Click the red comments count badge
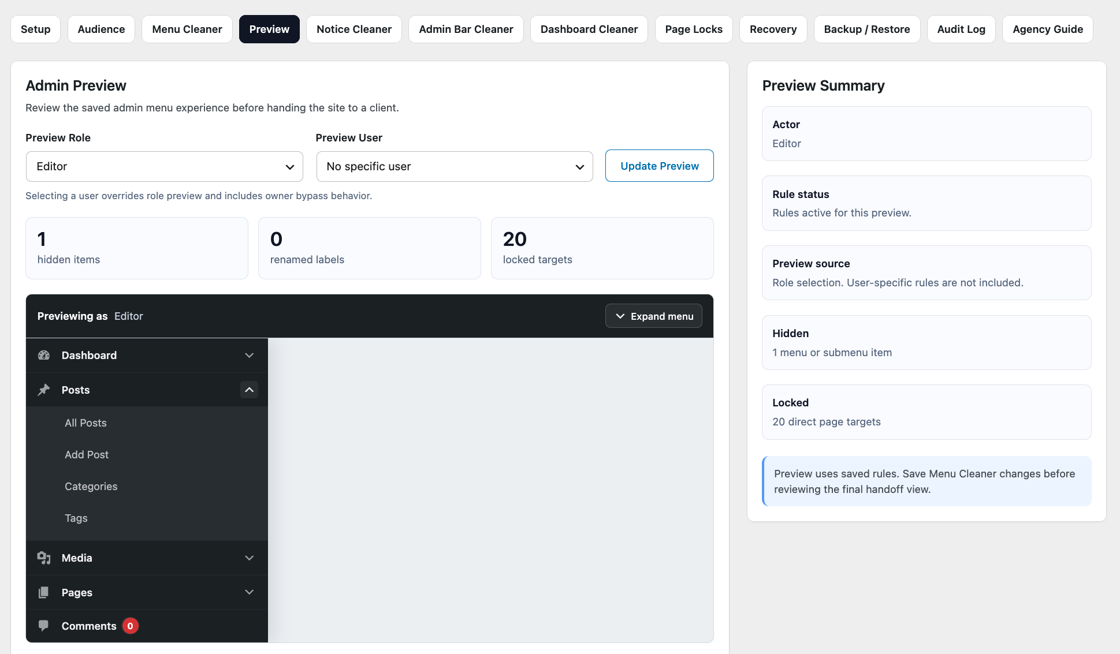 tap(131, 626)
